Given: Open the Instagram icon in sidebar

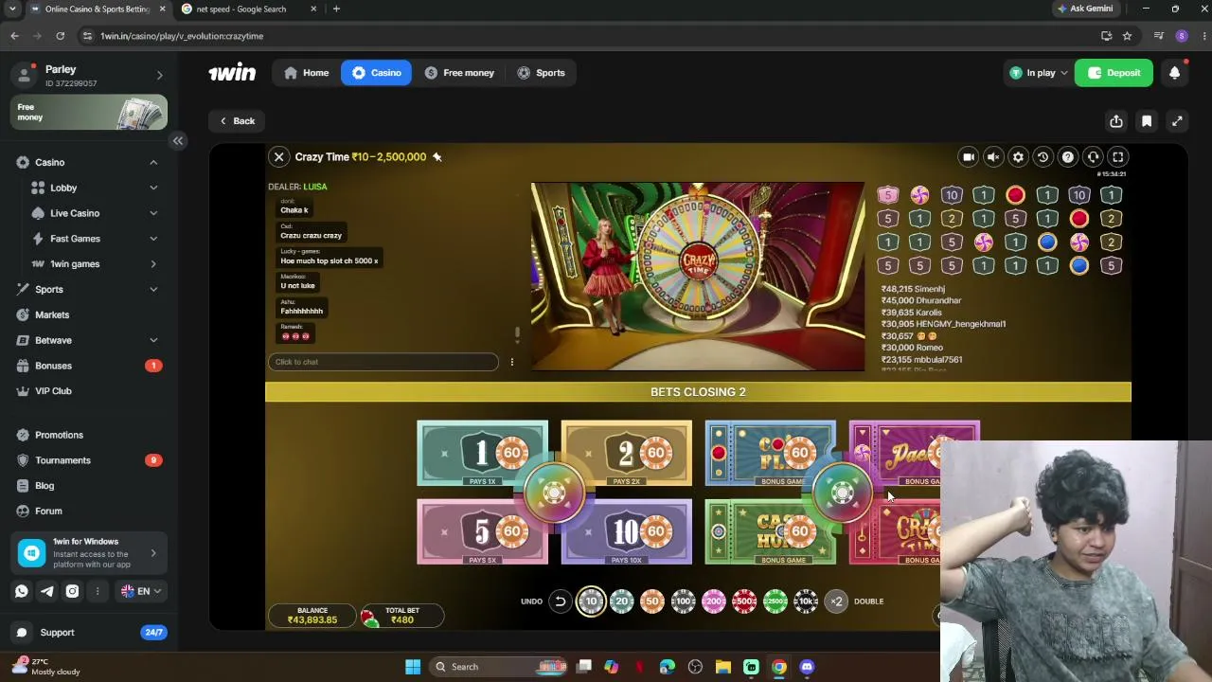Looking at the screenshot, I should 72,591.
